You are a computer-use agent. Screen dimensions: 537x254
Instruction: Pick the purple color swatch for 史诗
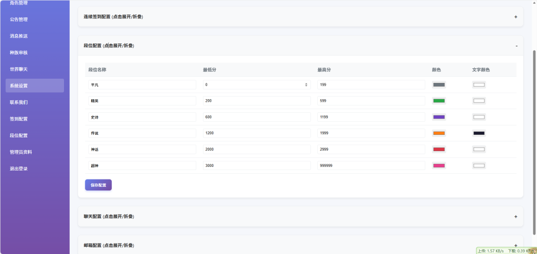pos(439,117)
